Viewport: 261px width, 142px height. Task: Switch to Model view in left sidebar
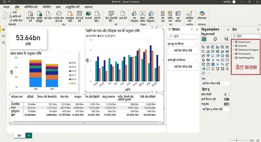pos(3,42)
